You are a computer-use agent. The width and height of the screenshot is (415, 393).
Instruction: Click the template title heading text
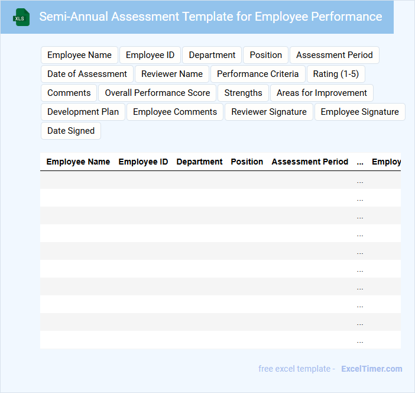[x=210, y=17]
